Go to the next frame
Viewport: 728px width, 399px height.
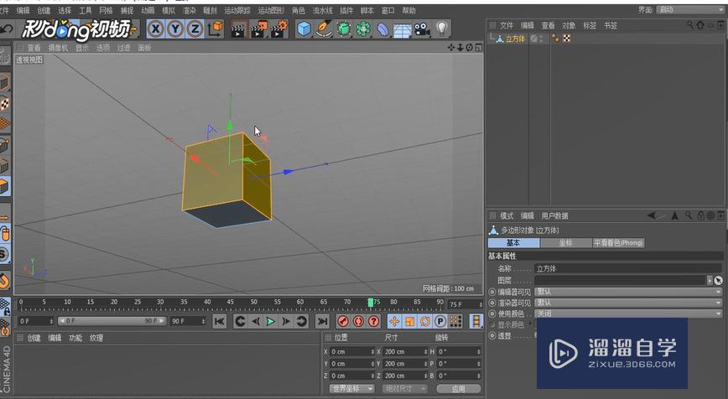(x=286, y=321)
